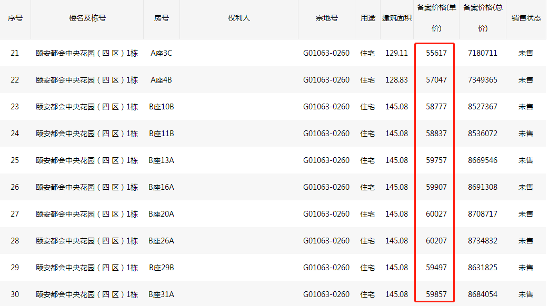Select room number B座13A
Viewport: 559px width, 306px height.
162,160
